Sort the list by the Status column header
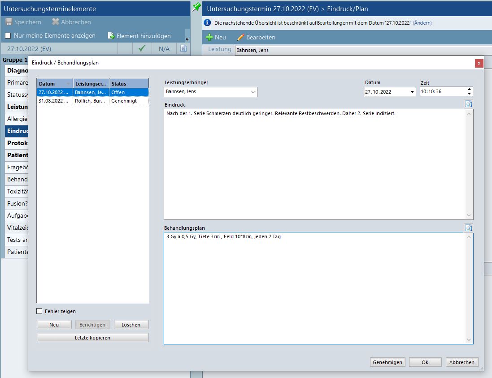The height and width of the screenshot is (378, 492). pyautogui.click(x=129, y=84)
